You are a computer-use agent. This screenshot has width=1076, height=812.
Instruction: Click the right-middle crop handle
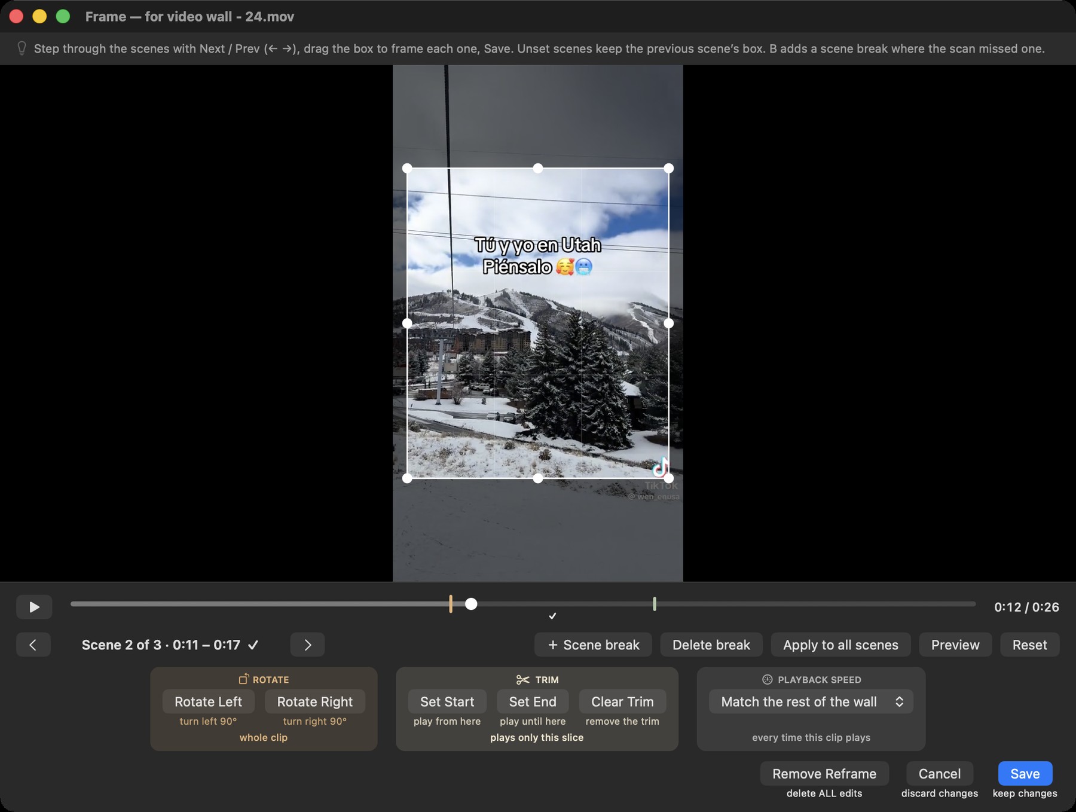[669, 323]
